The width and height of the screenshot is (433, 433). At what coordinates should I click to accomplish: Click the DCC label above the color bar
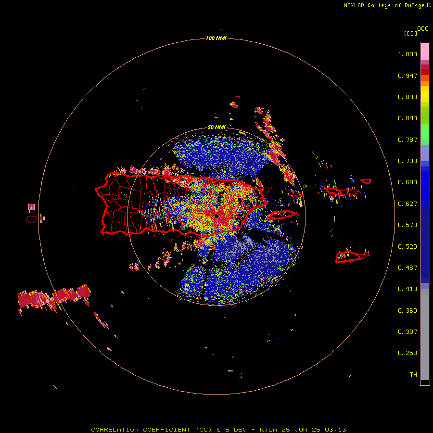click(x=423, y=29)
